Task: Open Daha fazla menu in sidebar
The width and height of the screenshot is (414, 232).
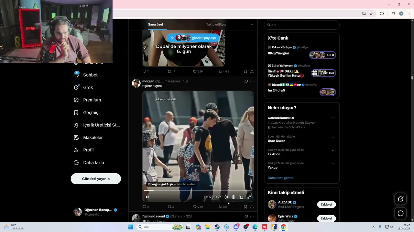Action: [89, 163]
